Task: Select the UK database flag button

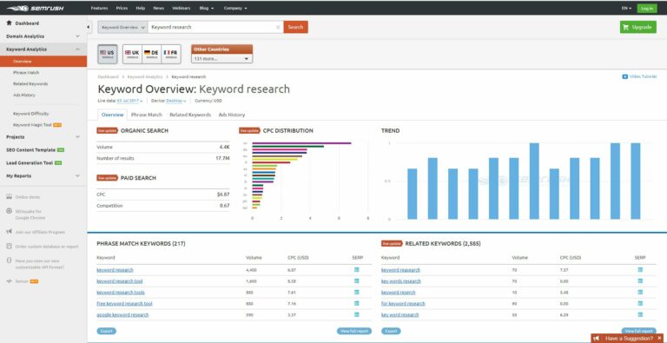Action: tap(132, 54)
